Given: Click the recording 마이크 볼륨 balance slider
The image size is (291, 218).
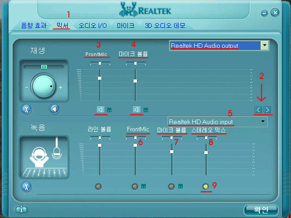Looking at the screenshot, I should (172, 138).
